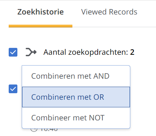This screenshot has height=136, width=156.
Task: Switch to the Viewed Records tab
Action: point(109,12)
